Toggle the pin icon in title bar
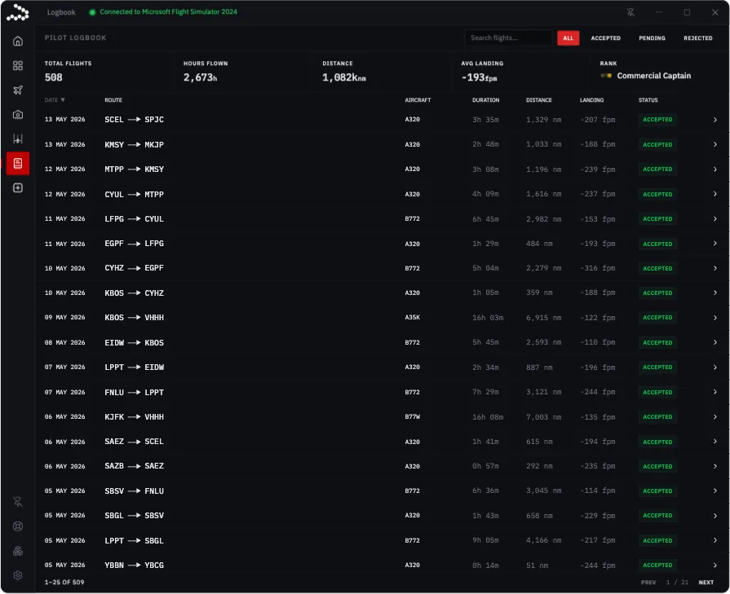Viewport: 730px width, 594px height. 630,12
